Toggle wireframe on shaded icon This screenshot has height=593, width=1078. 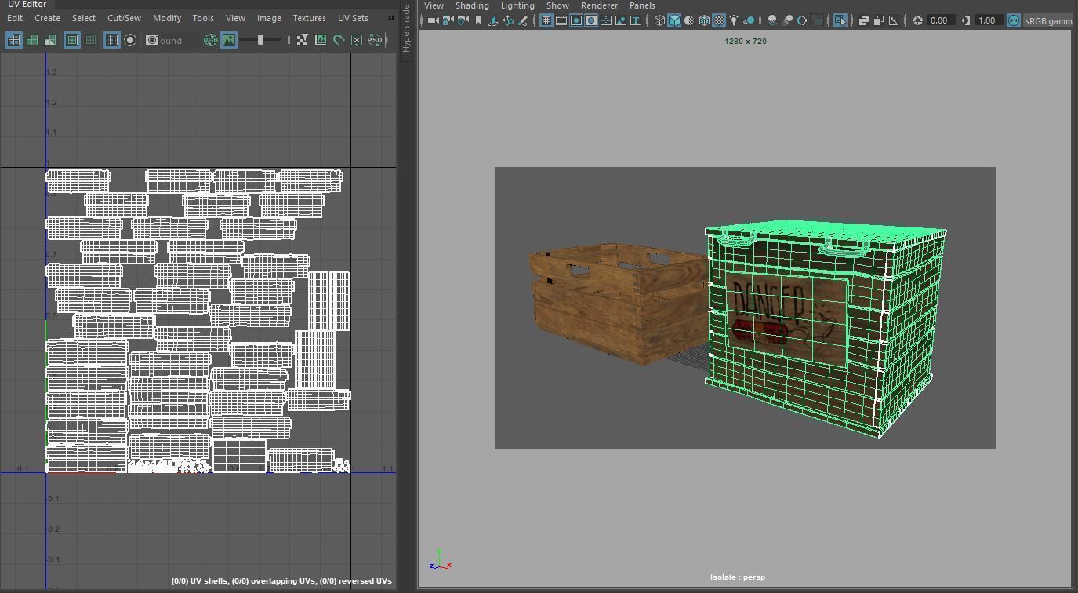tap(704, 20)
